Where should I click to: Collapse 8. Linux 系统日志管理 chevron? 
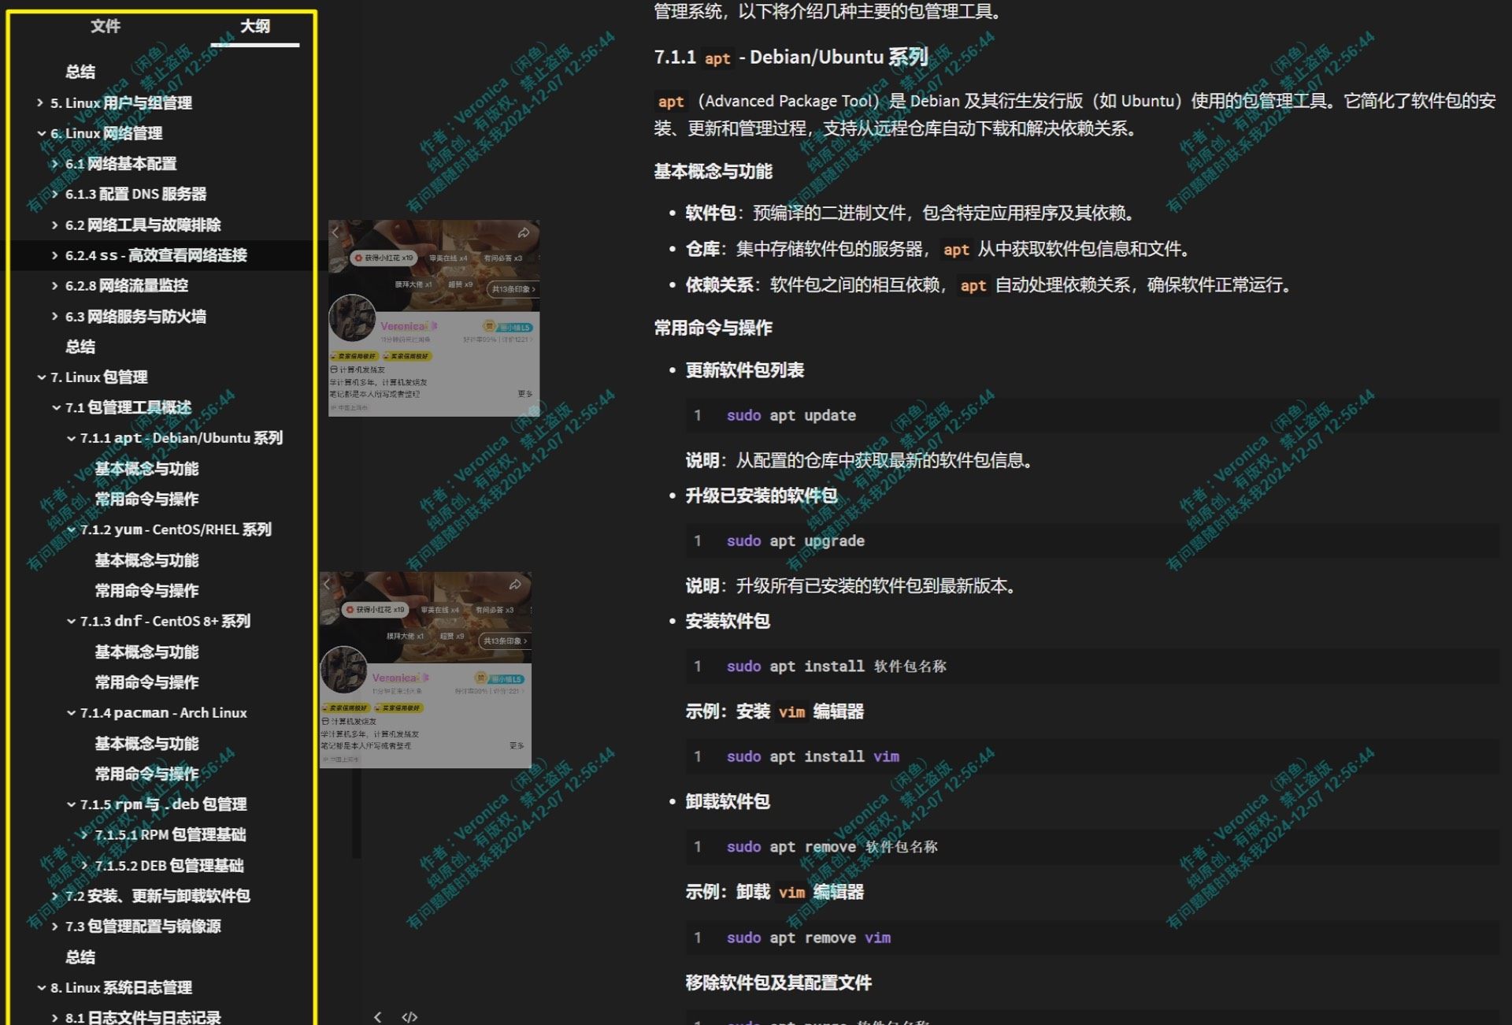click(41, 987)
